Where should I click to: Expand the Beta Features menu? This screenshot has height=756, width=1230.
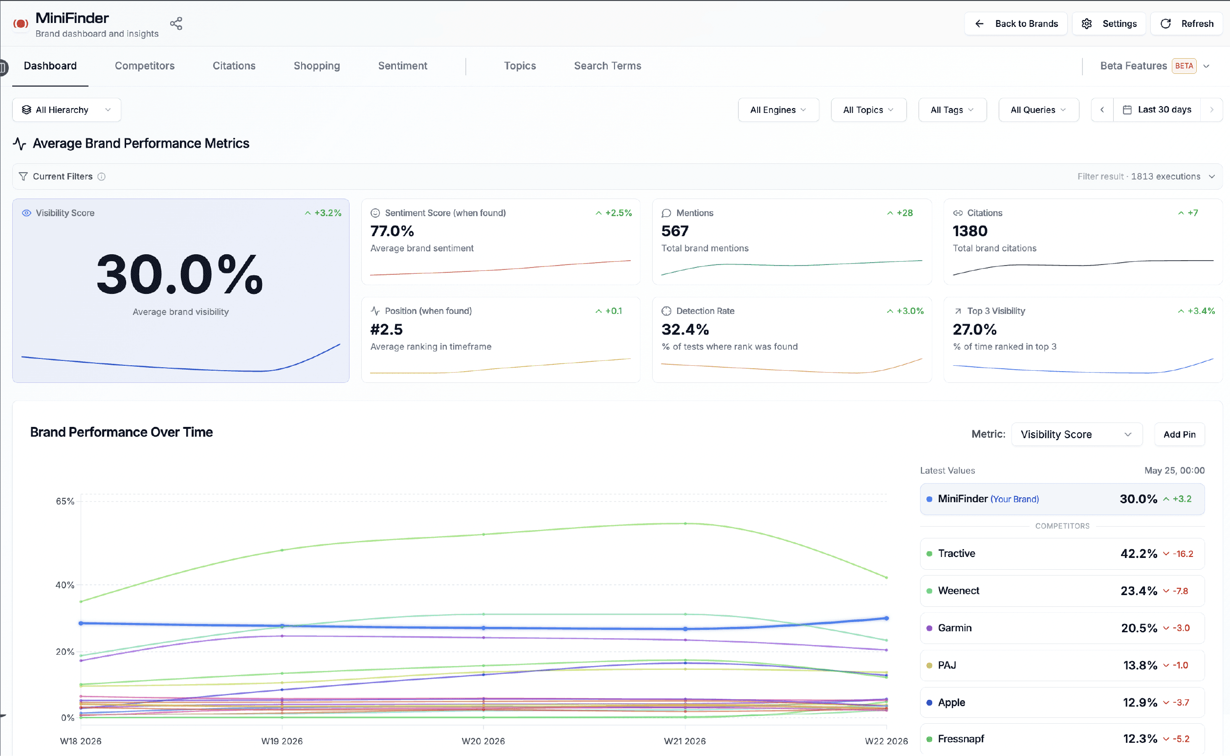tap(1155, 66)
